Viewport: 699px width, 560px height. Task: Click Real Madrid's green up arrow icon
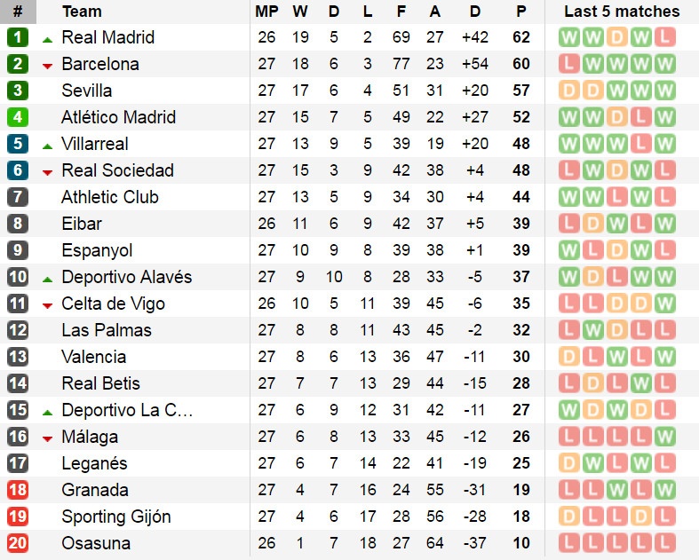(x=47, y=39)
